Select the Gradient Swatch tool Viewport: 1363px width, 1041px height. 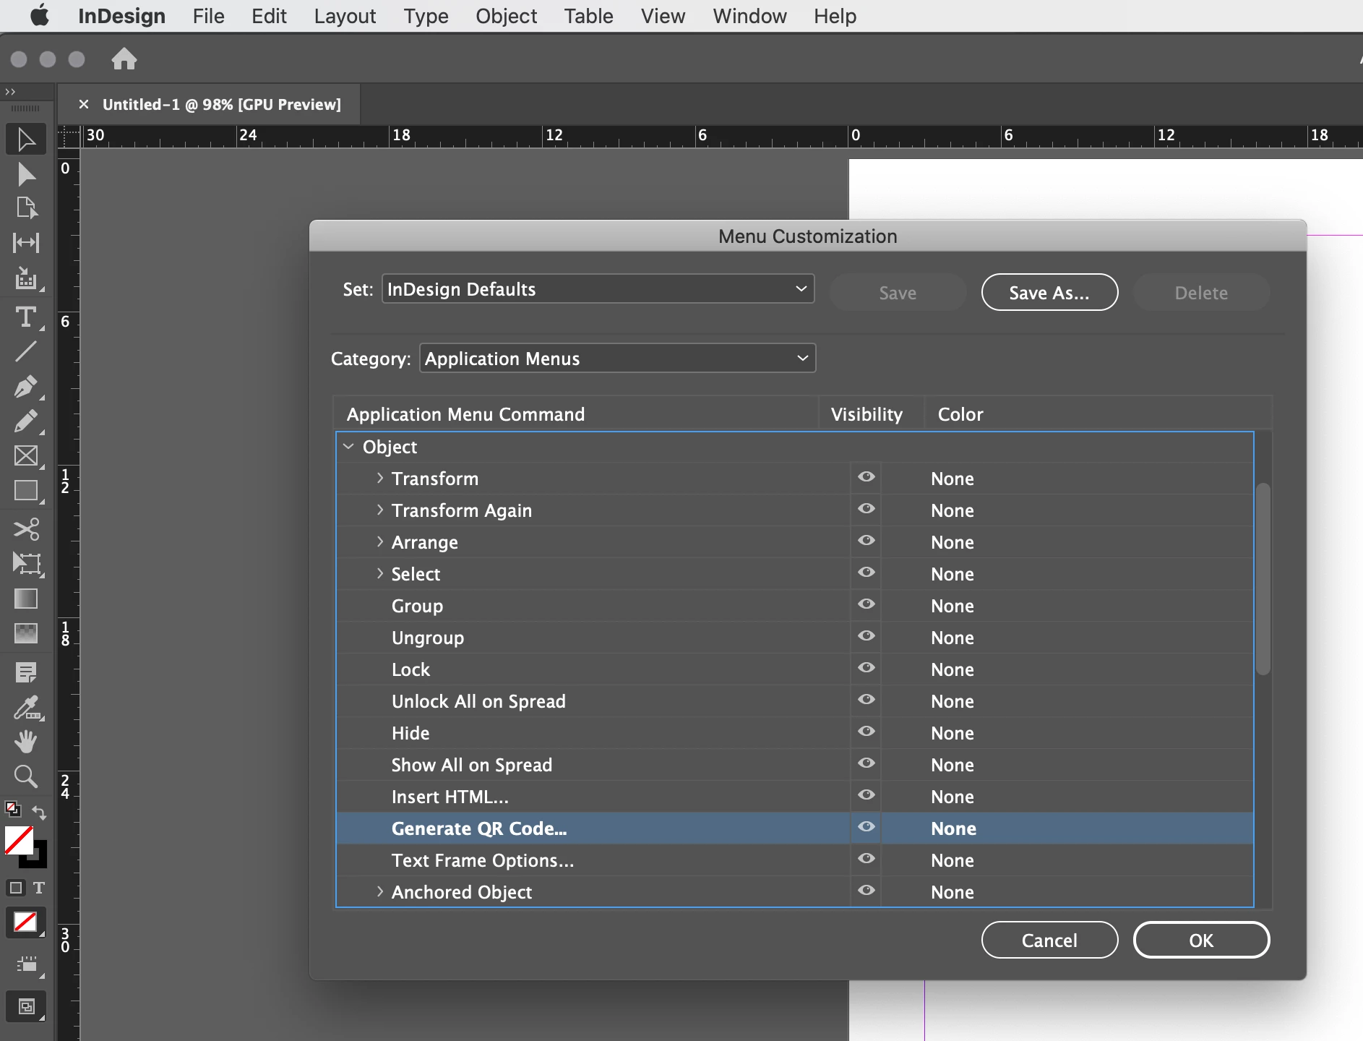click(x=26, y=599)
